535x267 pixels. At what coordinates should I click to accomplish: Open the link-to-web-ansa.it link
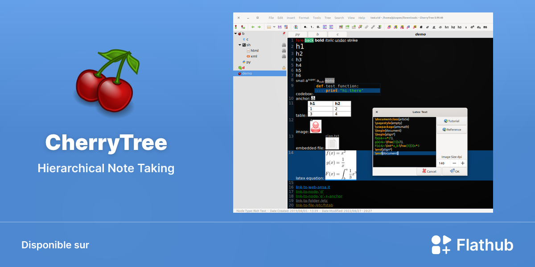pos(313,187)
